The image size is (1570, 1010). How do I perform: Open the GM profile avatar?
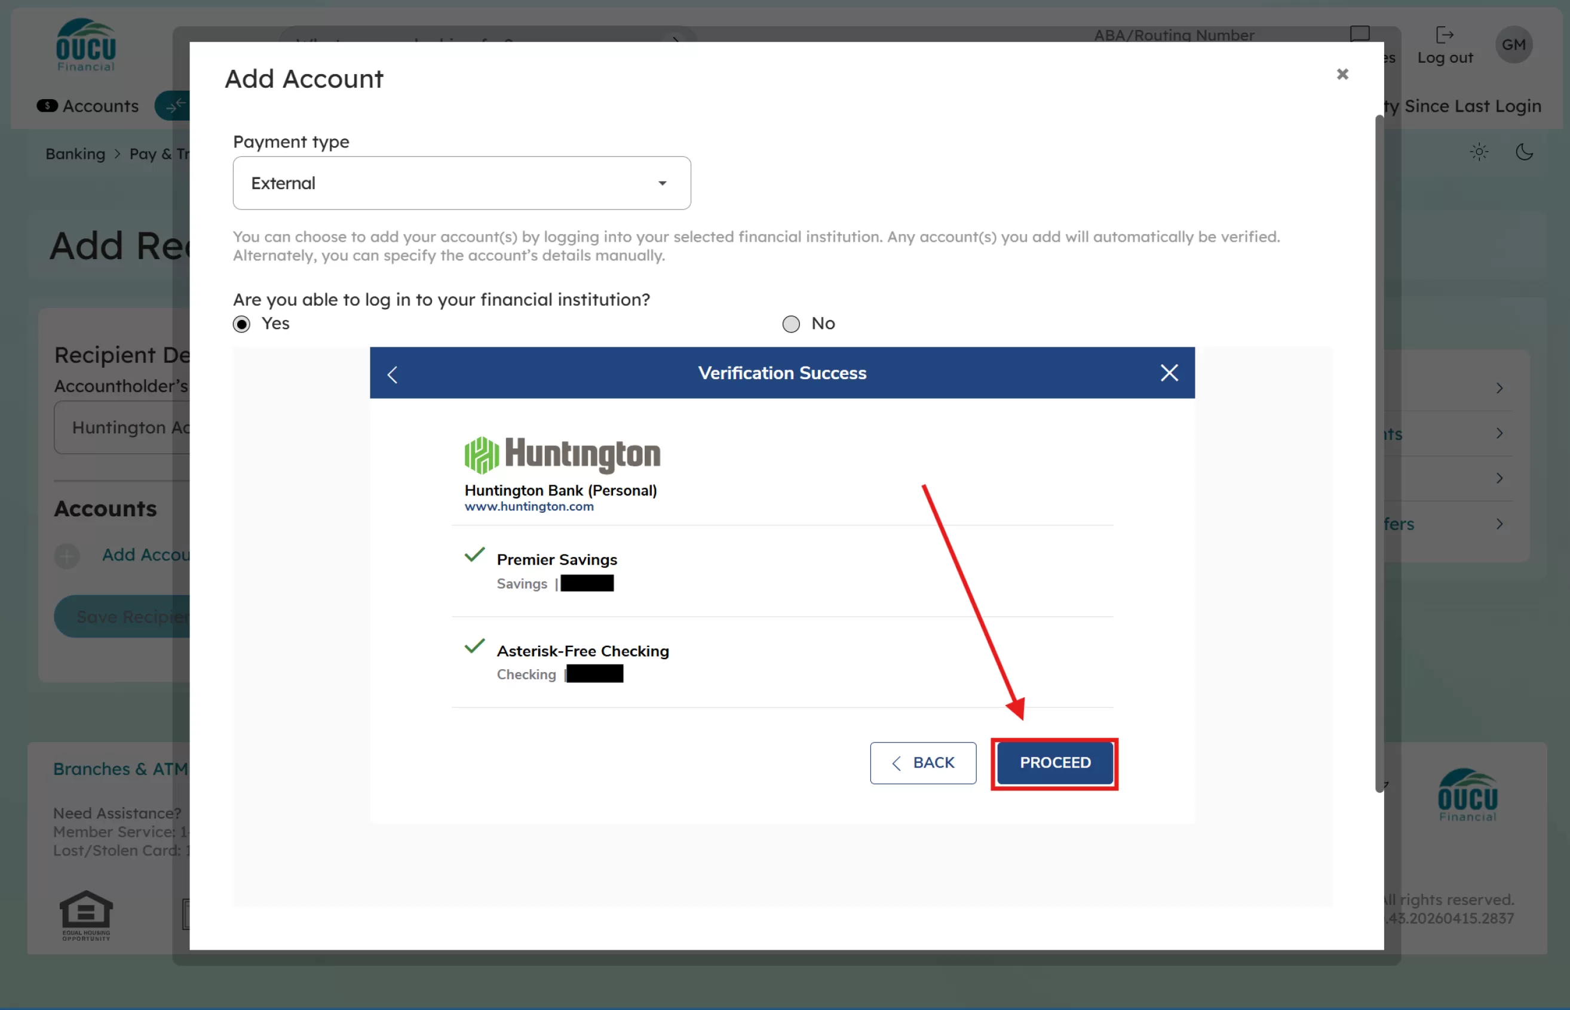(x=1514, y=45)
